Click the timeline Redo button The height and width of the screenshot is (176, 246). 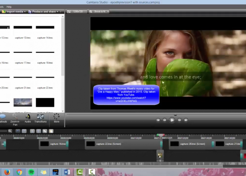pos(24,131)
